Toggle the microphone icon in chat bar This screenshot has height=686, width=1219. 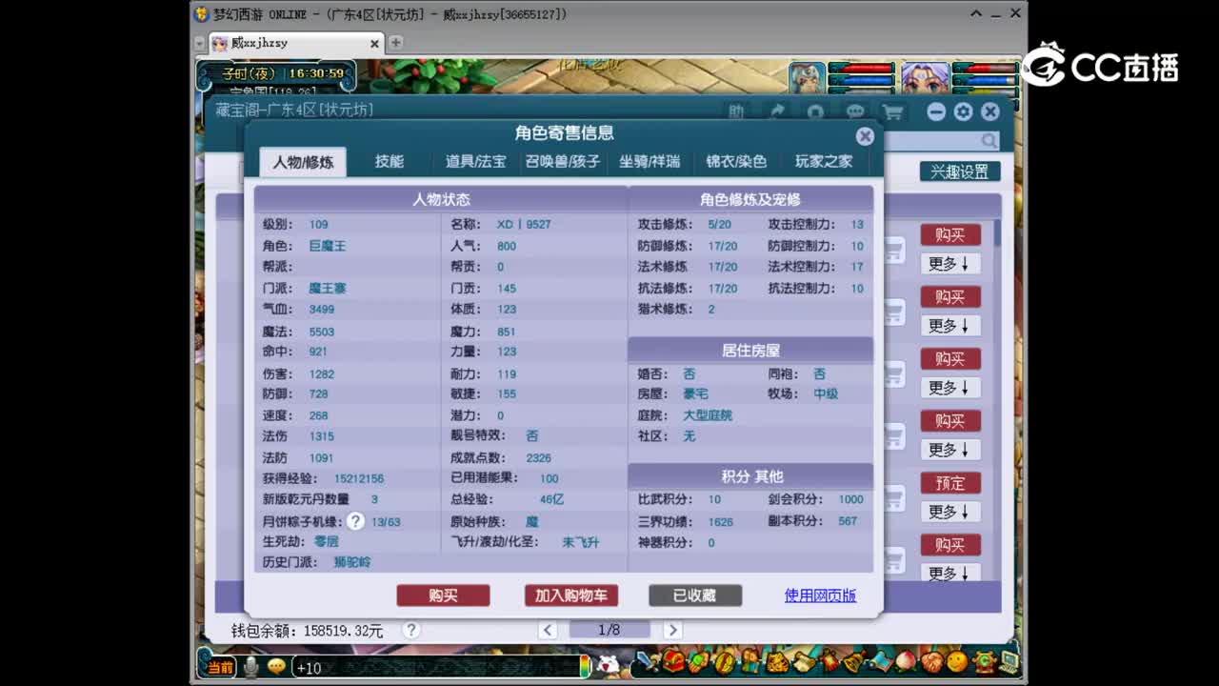click(x=250, y=667)
